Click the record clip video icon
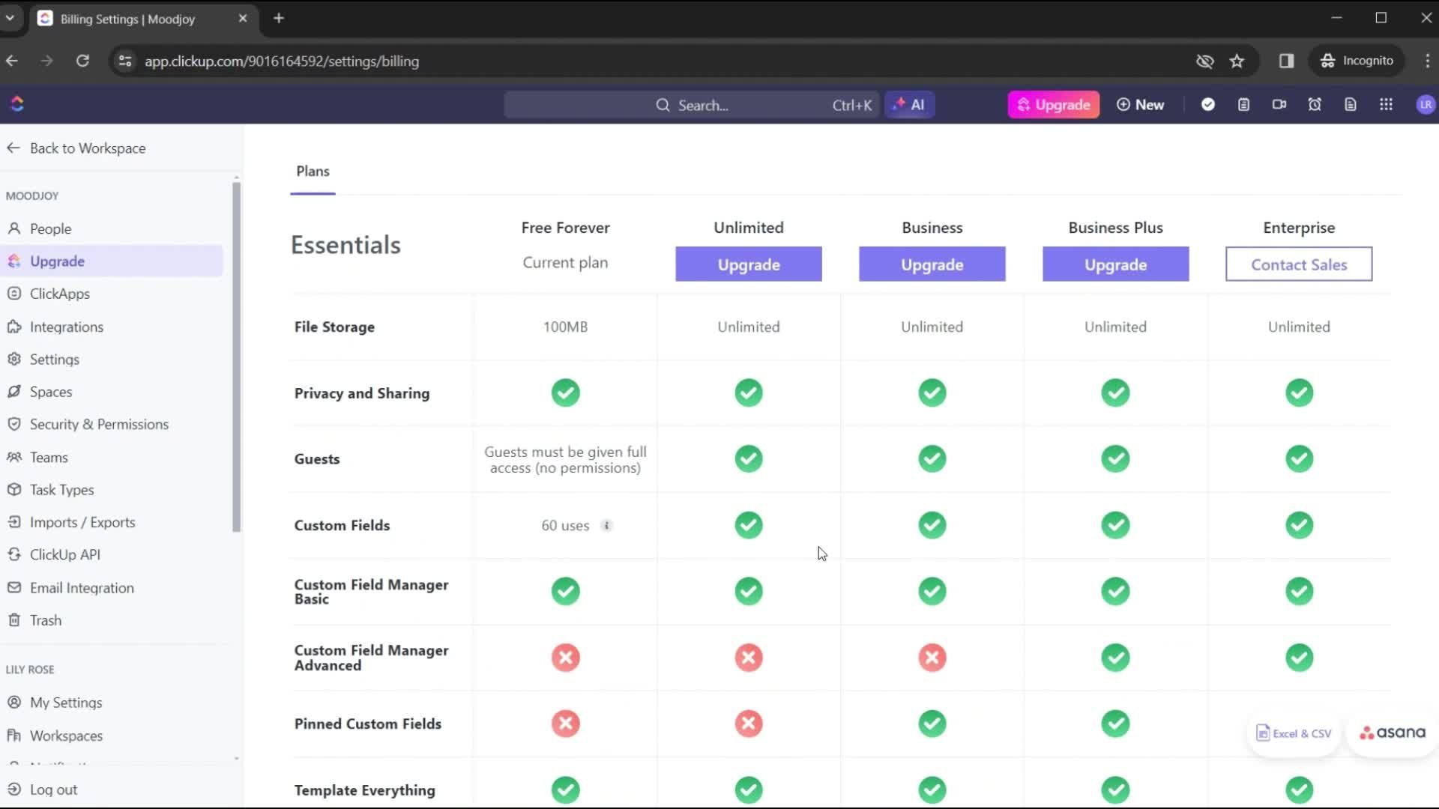The height and width of the screenshot is (809, 1439). click(x=1279, y=105)
